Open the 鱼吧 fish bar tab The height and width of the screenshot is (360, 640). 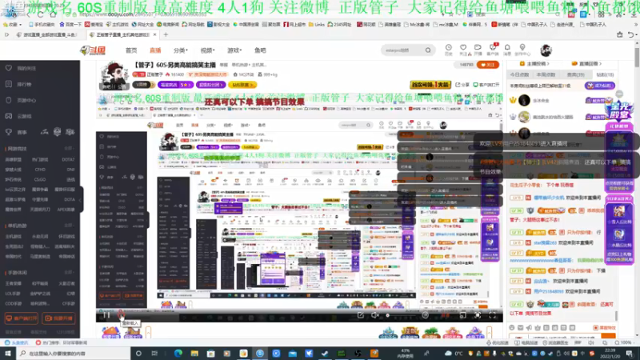point(260,50)
